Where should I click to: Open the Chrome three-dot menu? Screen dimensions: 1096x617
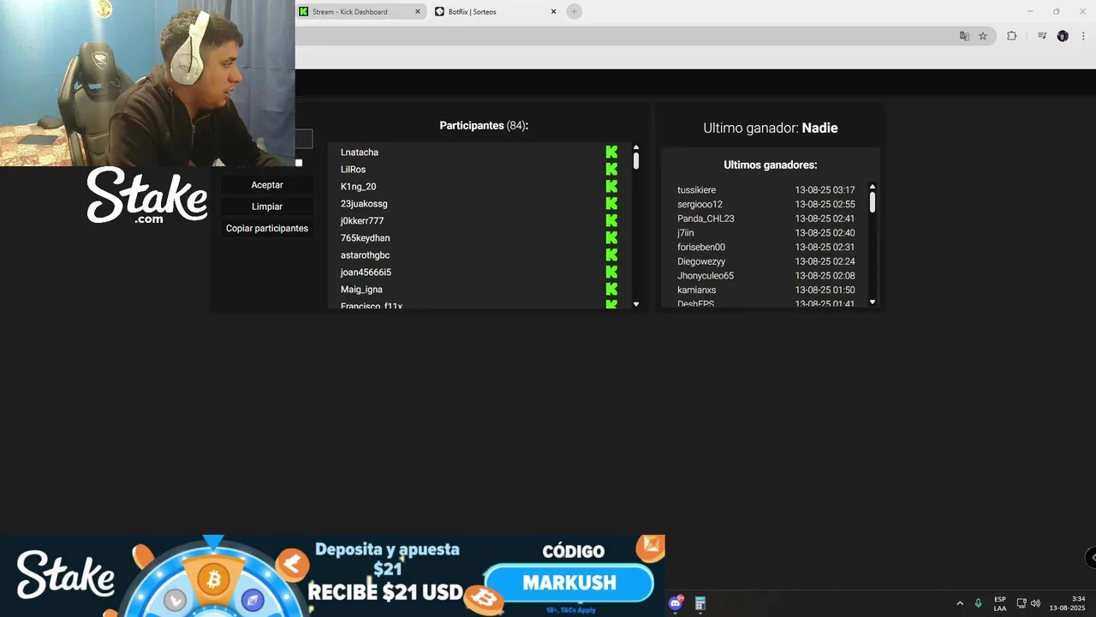tap(1083, 36)
